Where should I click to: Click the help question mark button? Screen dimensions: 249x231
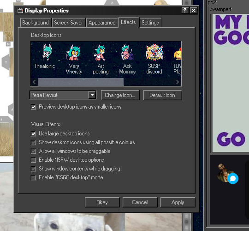pyautogui.click(x=185, y=11)
